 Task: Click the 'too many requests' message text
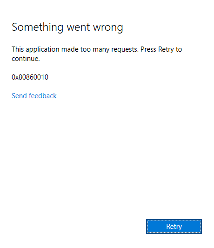point(97,54)
